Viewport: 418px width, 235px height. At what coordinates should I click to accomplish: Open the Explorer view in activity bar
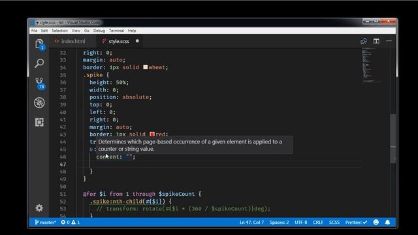tap(39, 44)
